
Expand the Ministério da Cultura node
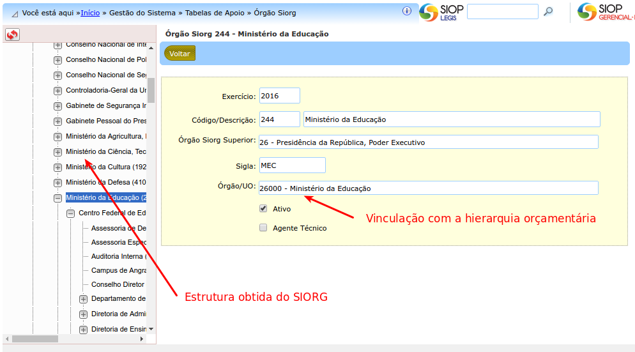point(58,167)
